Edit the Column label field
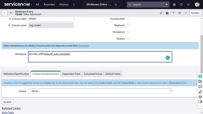The image size is (203, 114). 51,19
